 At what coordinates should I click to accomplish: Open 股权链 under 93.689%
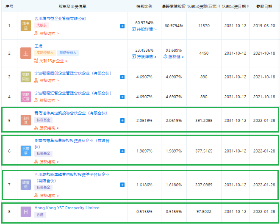click(174, 57)
